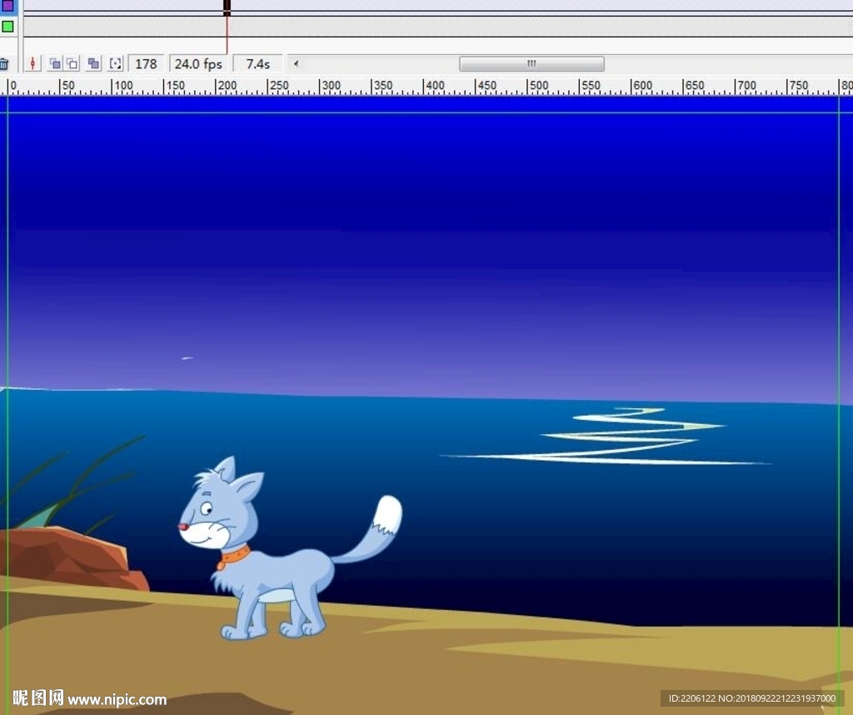The width and height of the screenshot is (853, 715).
Task: Click the purple layer outline color swatch
Action: [7, 6]
